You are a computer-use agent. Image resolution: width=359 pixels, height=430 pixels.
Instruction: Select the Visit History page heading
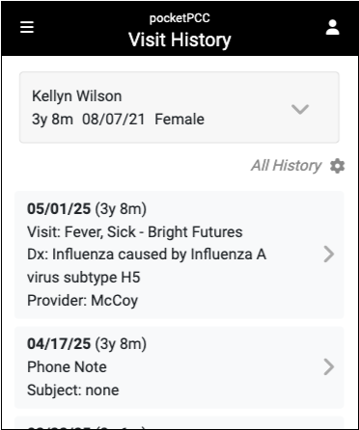(x=179, y=40)
